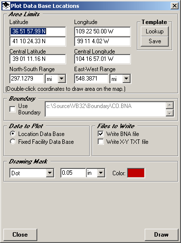The height and width of the screenshot is (243, 181).
Task: Click the Central Longitude field 104 16 57.01 W
Action: (x=103, y=59)
